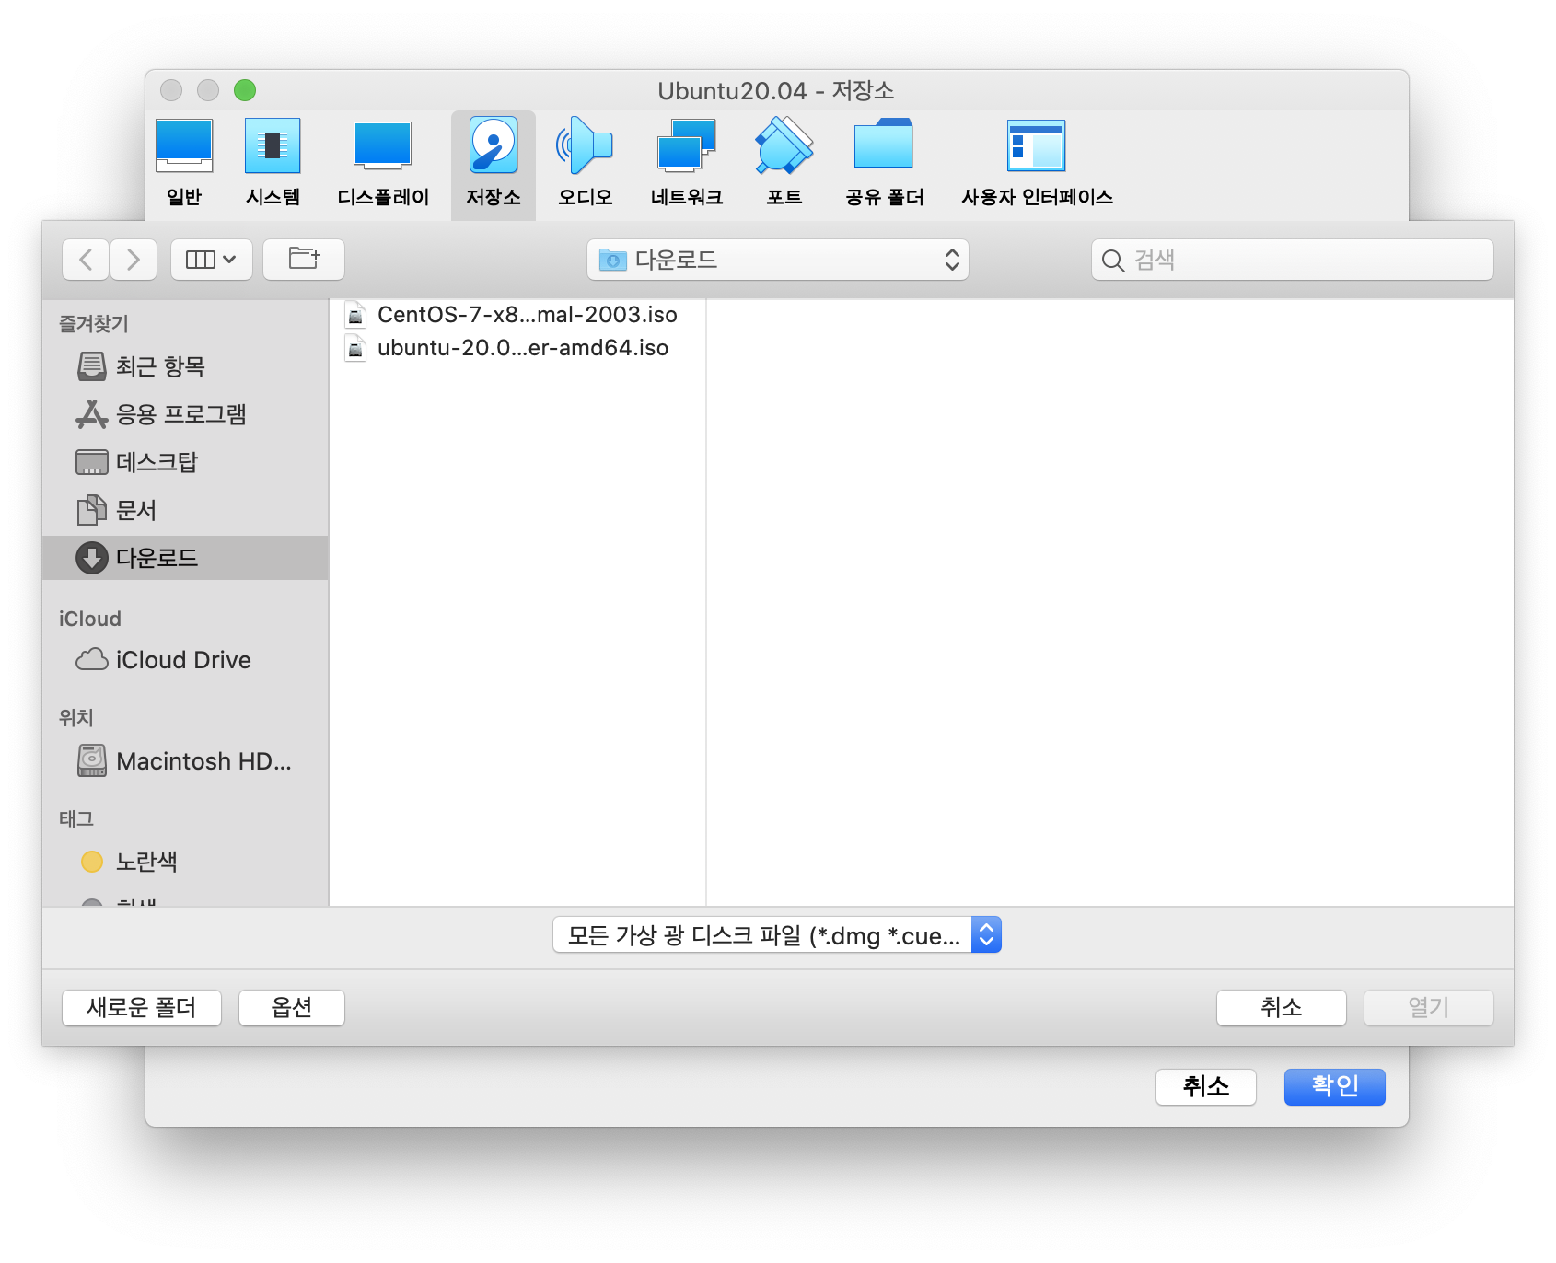Open the column view mode dropdown

tap(211, 260)
